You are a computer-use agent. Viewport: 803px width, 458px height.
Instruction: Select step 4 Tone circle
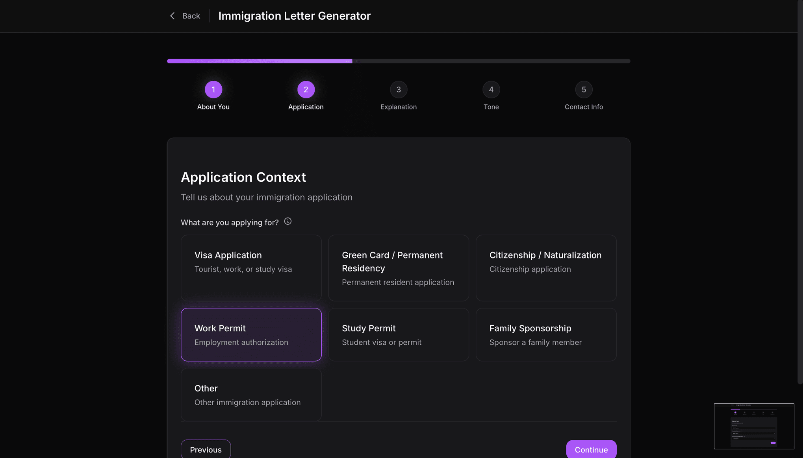pos(491,90)
